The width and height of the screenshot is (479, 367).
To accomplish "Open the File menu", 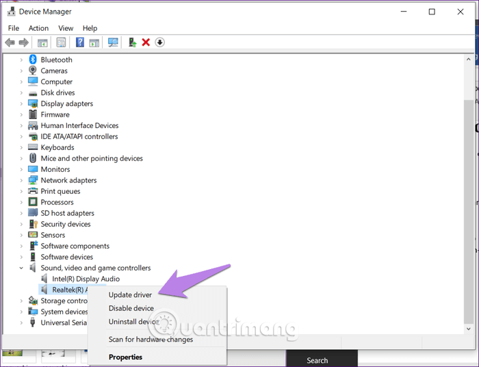I will tap(14, 28).
